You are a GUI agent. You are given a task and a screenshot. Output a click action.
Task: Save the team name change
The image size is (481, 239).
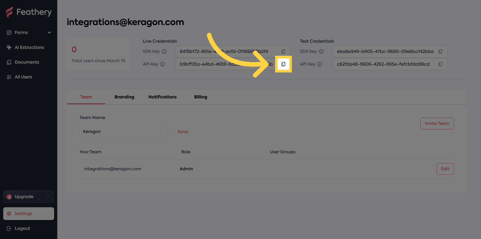(183, 131)
